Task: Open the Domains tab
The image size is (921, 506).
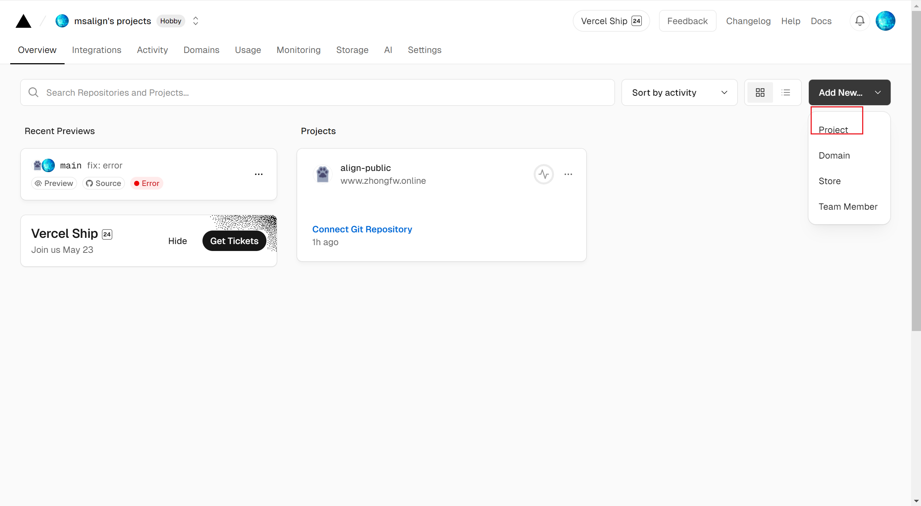Action: tap(201, 50)
